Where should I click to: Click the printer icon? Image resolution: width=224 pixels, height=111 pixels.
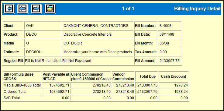[50, 9]
